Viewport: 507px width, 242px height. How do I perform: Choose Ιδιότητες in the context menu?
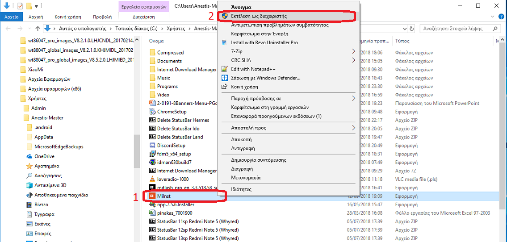pos(241,189)
